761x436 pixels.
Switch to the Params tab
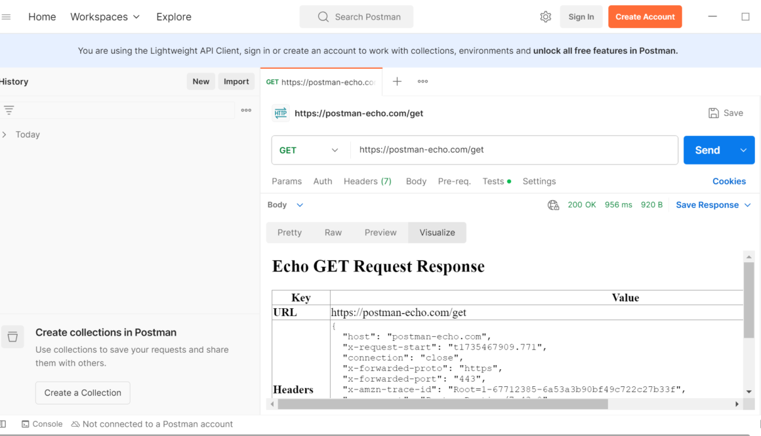[x=287, y=182]
